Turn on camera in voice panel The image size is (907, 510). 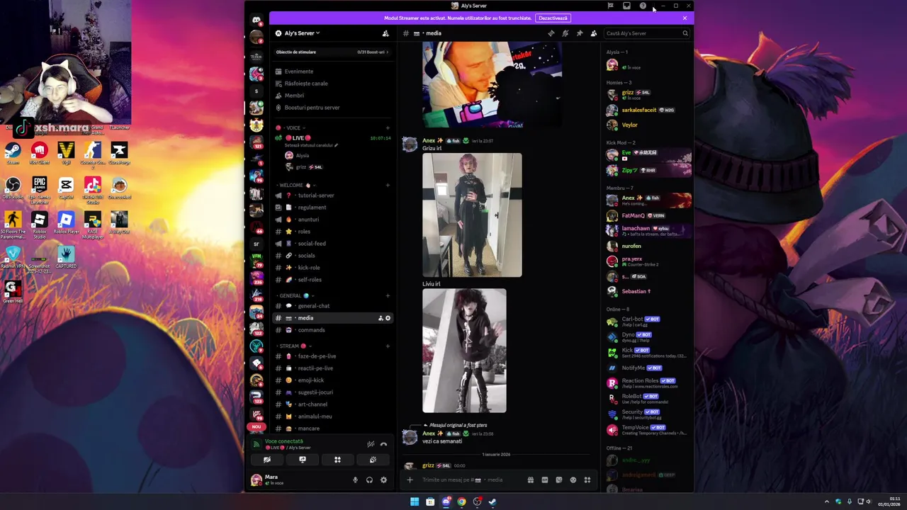(x=267, y=460)
